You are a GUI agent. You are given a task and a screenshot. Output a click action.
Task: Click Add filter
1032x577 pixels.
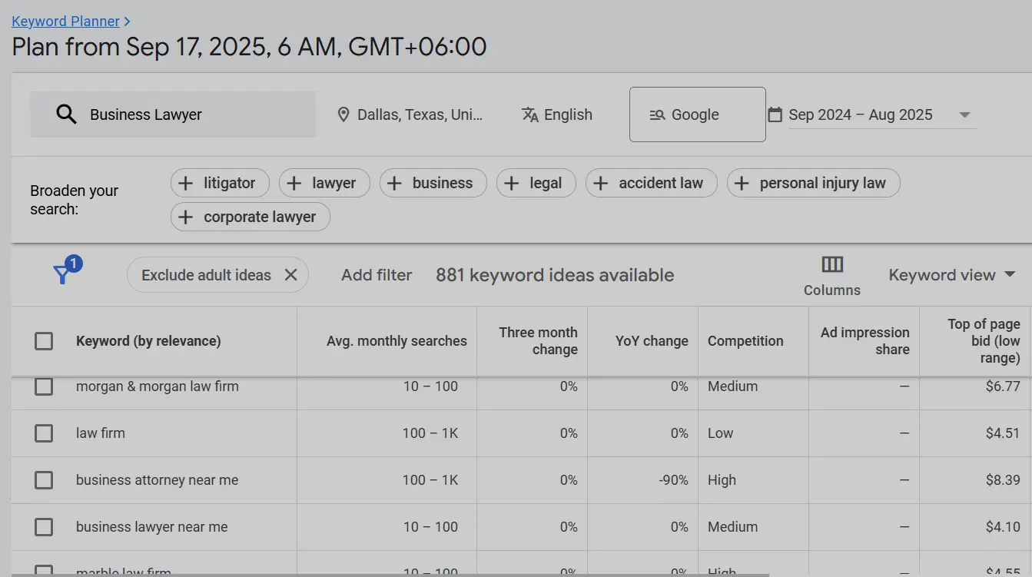377,274
